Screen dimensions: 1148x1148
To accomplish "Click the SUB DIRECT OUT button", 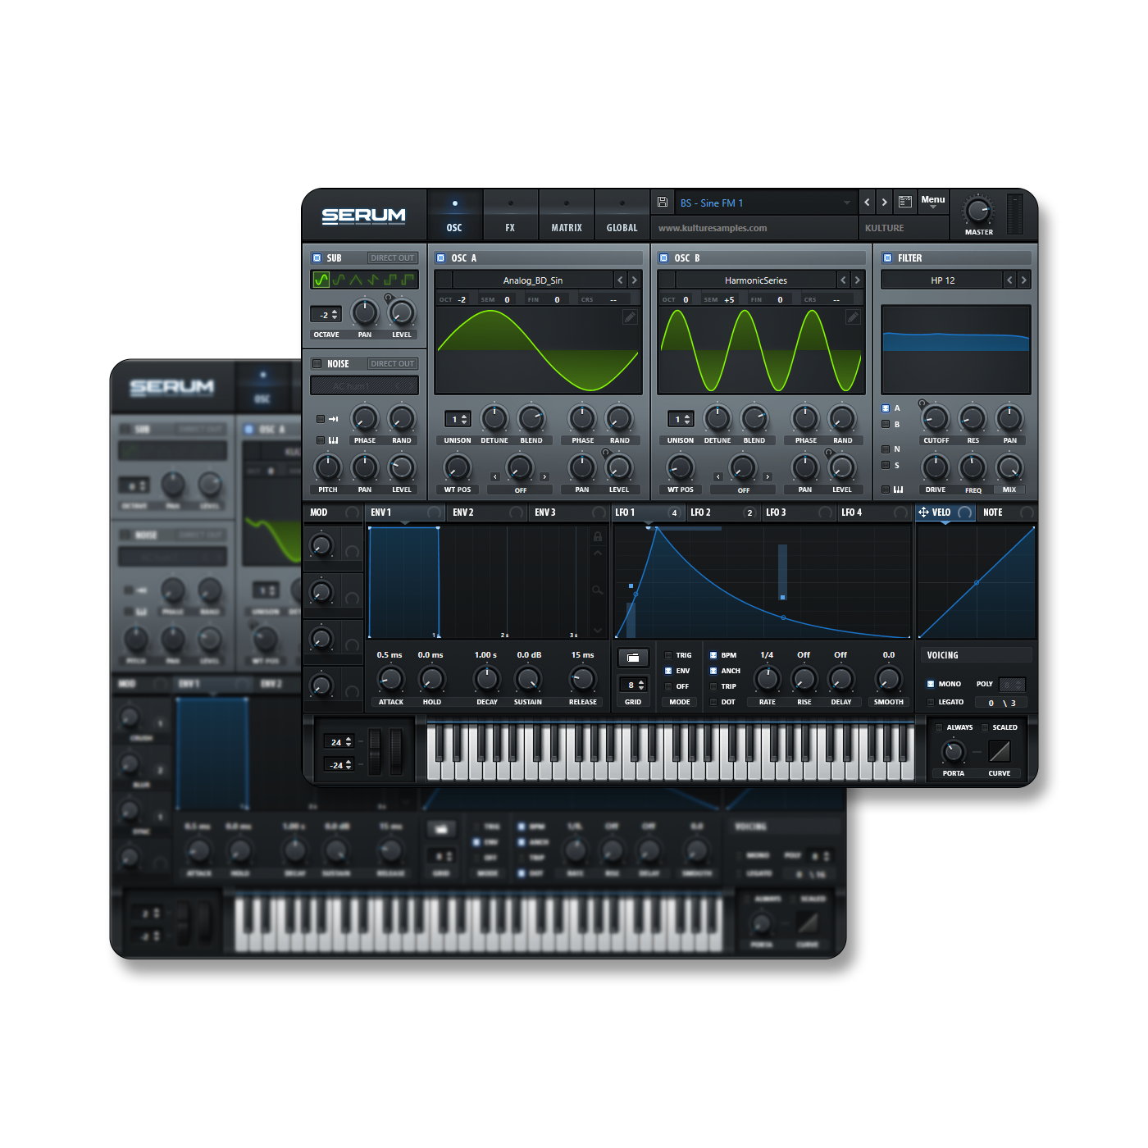I will click(392, 257).
